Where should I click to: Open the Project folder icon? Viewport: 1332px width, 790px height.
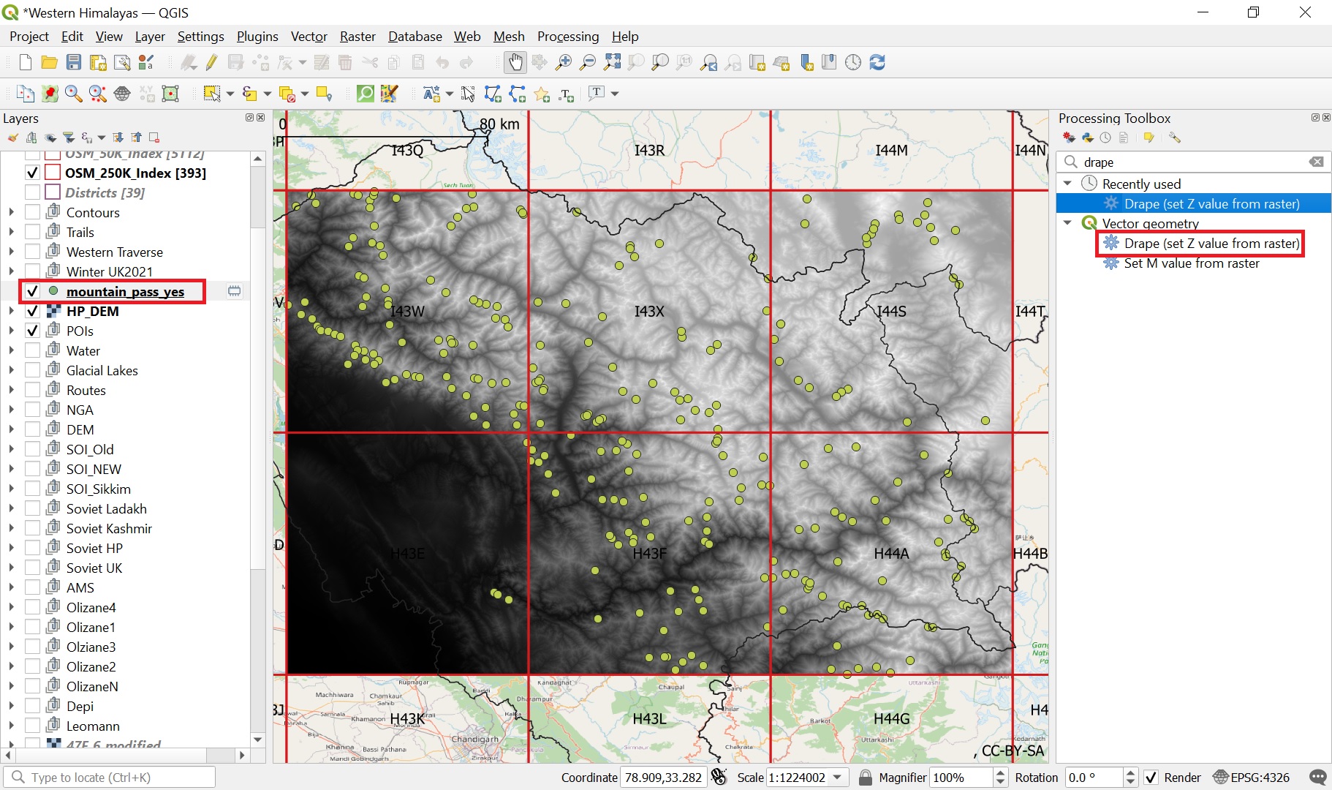(x=49, y=63)
